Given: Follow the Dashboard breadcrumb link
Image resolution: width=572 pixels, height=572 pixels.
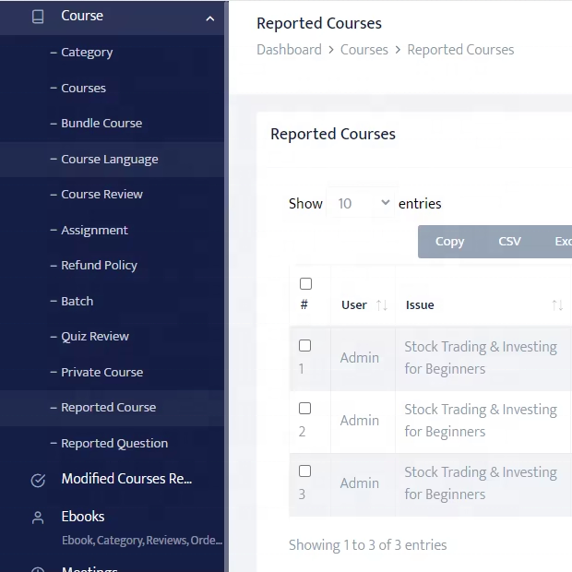Looking at the screenshot, I should coord(289,50).
